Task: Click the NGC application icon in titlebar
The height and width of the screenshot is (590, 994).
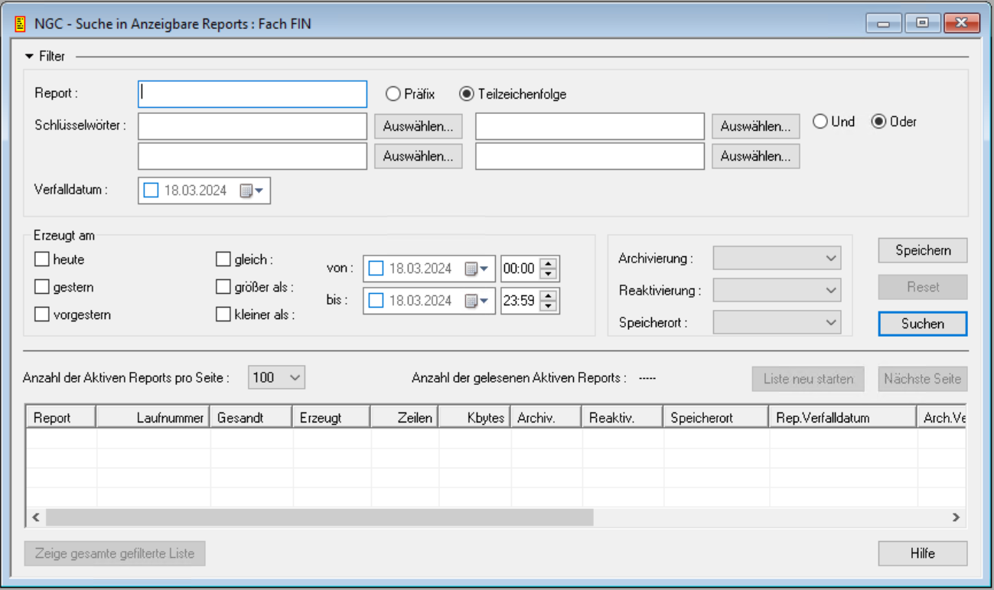Action: (x=19, y=23)
